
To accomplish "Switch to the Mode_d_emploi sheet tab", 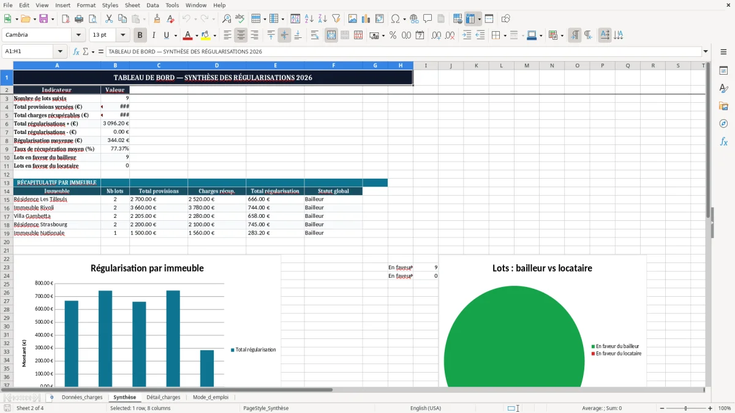I will click(211, 397).
